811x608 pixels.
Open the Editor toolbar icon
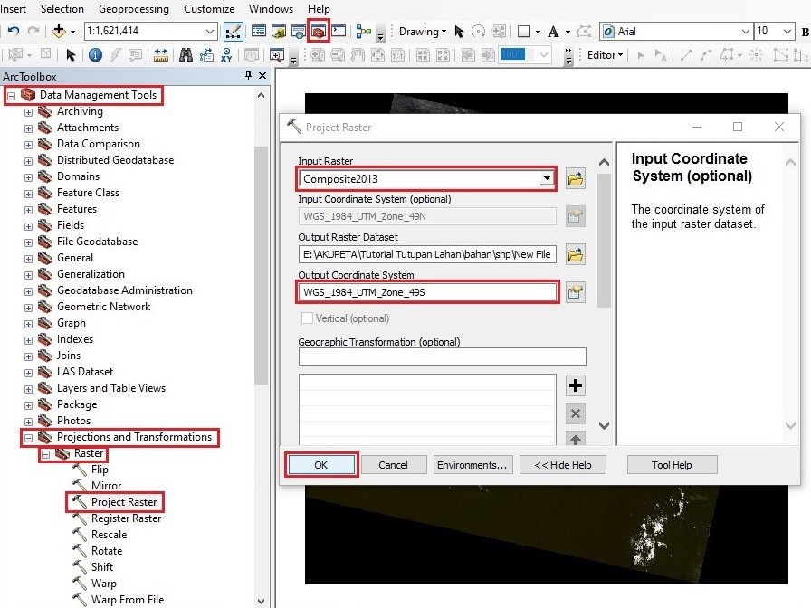[234, 31]
